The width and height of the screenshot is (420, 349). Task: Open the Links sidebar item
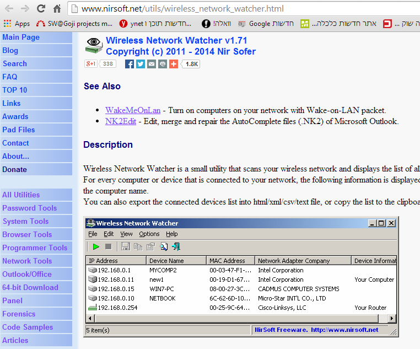[36, 104]
